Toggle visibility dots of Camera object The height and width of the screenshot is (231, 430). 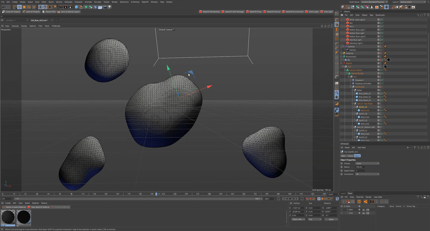(x=381, y=50)
